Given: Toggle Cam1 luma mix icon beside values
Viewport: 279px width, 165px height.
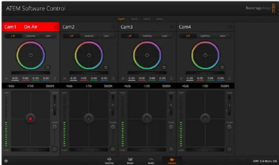Looking at the screenshot, I should [6, 78].
